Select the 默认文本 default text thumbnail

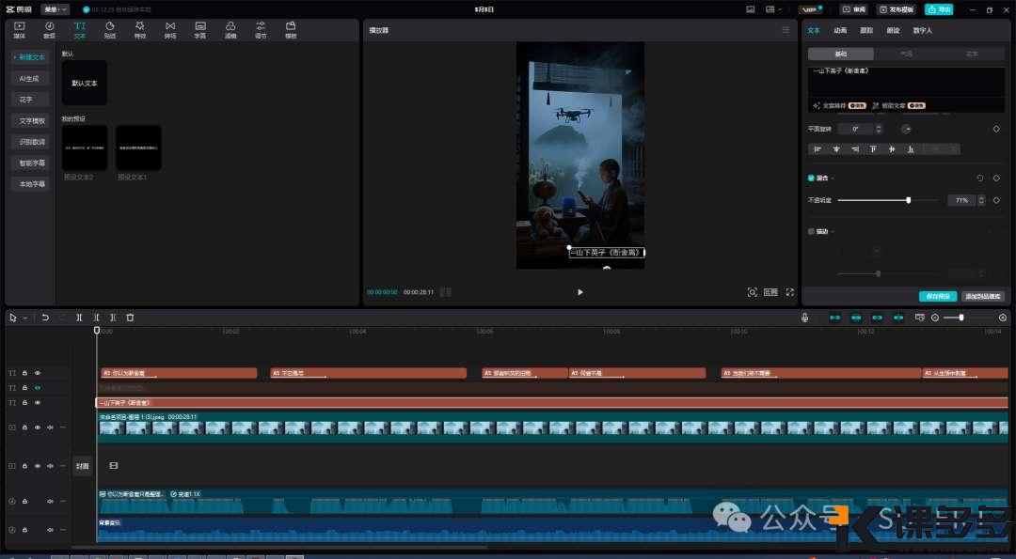[85, 83]
